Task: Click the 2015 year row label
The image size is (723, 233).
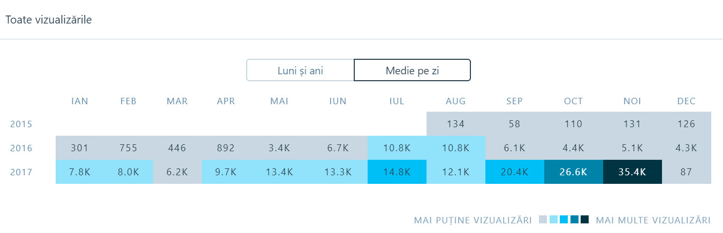Action: click(x=21, y=124)
